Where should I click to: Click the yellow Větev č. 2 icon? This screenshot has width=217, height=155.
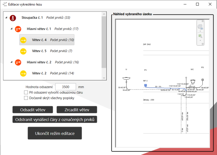[23, 73]
